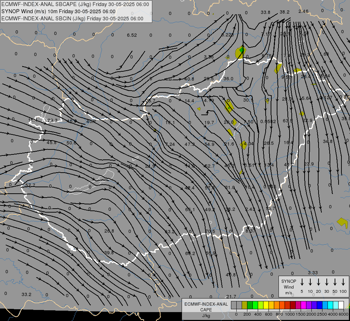Click the 30 m/s wind arrow in the legend
This screenshot has width=350, height=321.
point(326,282)
